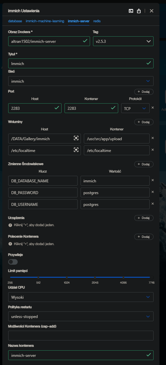Click Dodaj button for Zmienne Środowiskowe
This screenshot has height=365, width=166.
(x=144, y=164)
